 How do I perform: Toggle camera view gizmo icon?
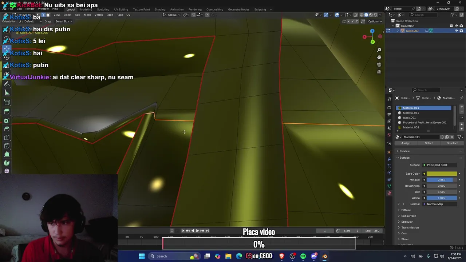(x=379, y=64)
